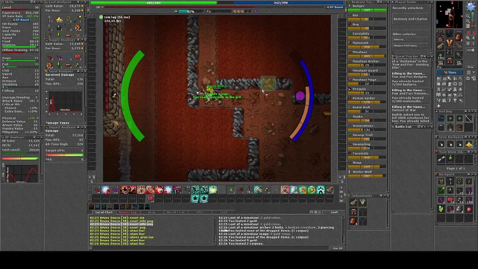
Task: Click the first potion action bar slot
Action: coord(97,190)
